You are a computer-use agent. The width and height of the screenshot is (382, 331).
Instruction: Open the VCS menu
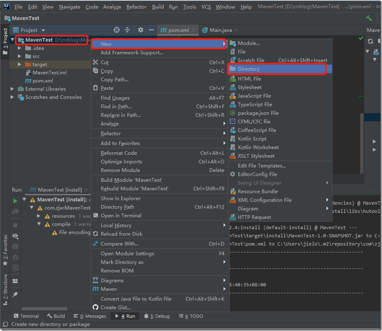pyautogui.click(x=206, y=7)
